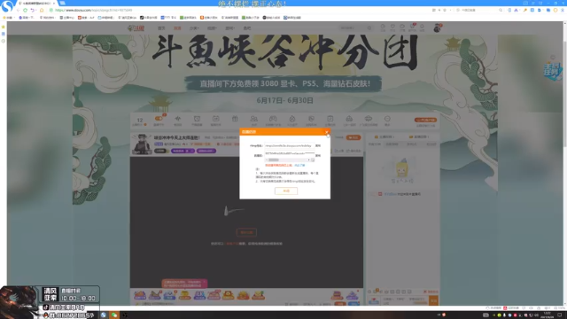Screen dimensions: 567x319
Task: Click the orange follow button beside the room title
Action: [x=353, y=137]
